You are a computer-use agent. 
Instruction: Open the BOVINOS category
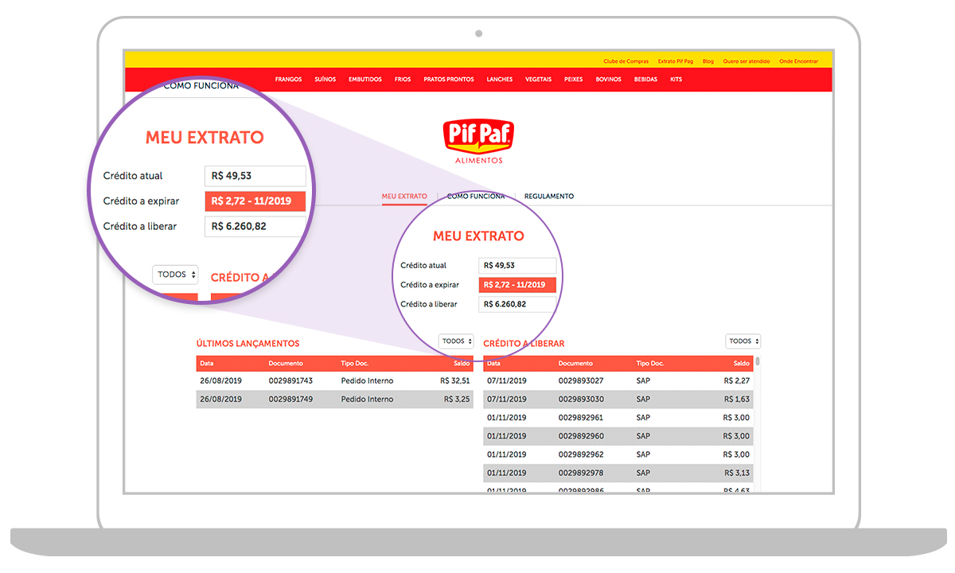point(609,80)
